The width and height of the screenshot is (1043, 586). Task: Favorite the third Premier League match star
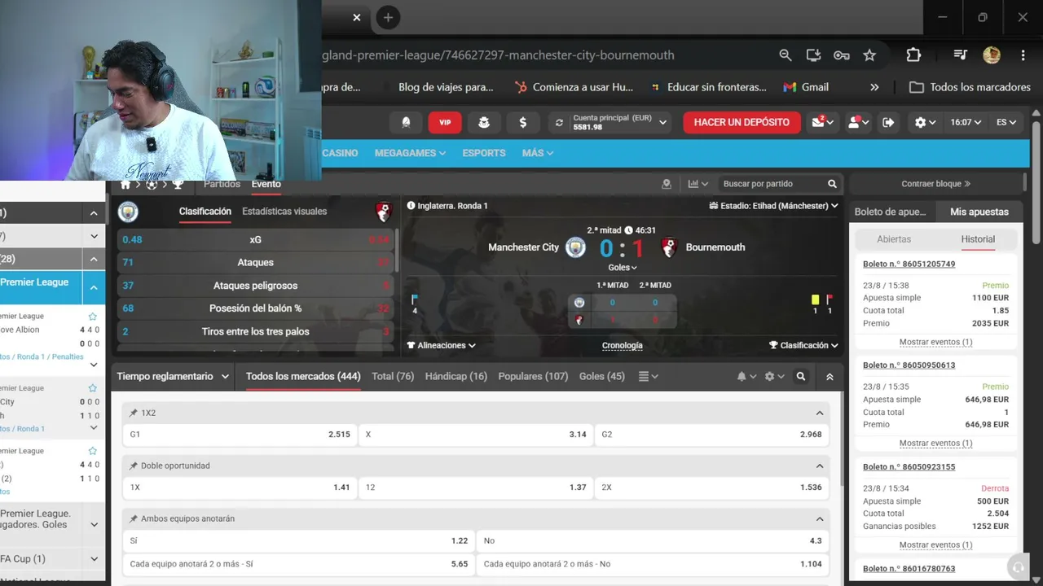pos(93,451)
